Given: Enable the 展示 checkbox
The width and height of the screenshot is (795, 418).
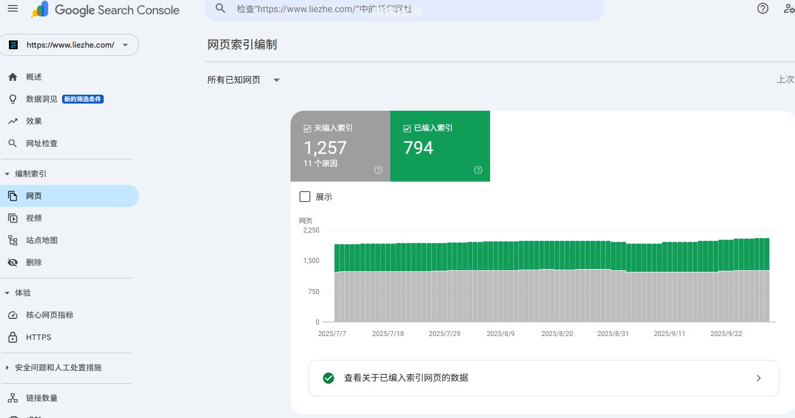Looking at the screenshot, I should pos(305,197).
